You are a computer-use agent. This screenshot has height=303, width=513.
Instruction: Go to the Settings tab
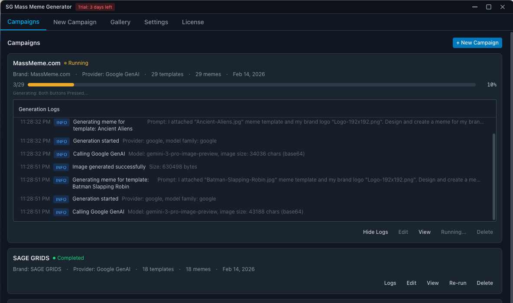[156, 22]
